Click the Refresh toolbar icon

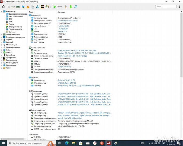(3, 7)
